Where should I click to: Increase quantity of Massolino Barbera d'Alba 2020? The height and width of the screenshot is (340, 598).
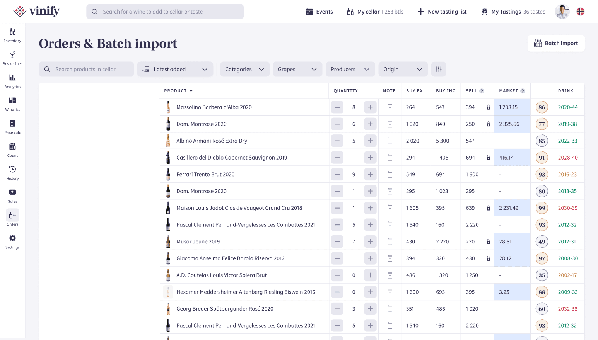370,107
